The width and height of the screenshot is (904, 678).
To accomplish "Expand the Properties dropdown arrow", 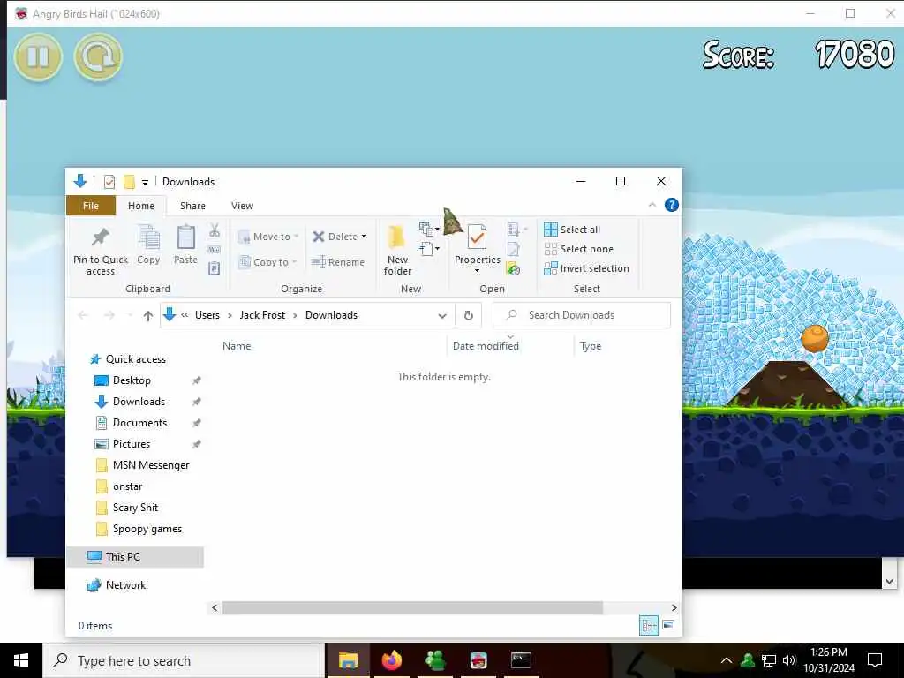I will coord(477,270).
